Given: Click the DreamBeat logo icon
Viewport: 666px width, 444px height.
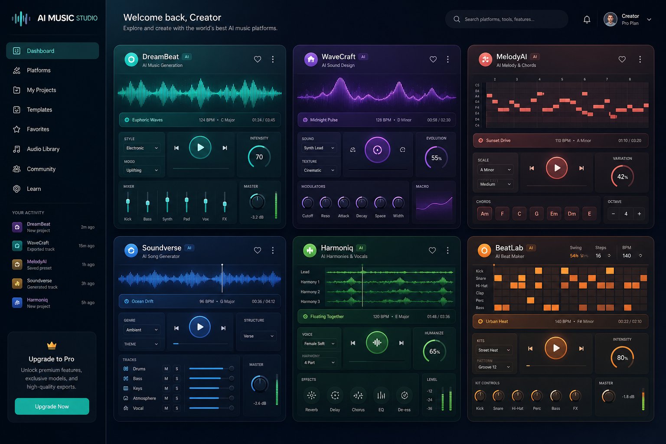Looking at the screenshot, I should tap(131, 59).
